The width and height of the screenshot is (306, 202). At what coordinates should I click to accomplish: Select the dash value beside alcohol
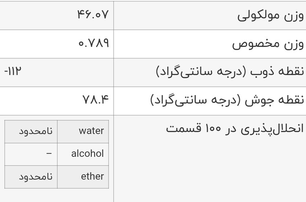click(x=49, y=154)
